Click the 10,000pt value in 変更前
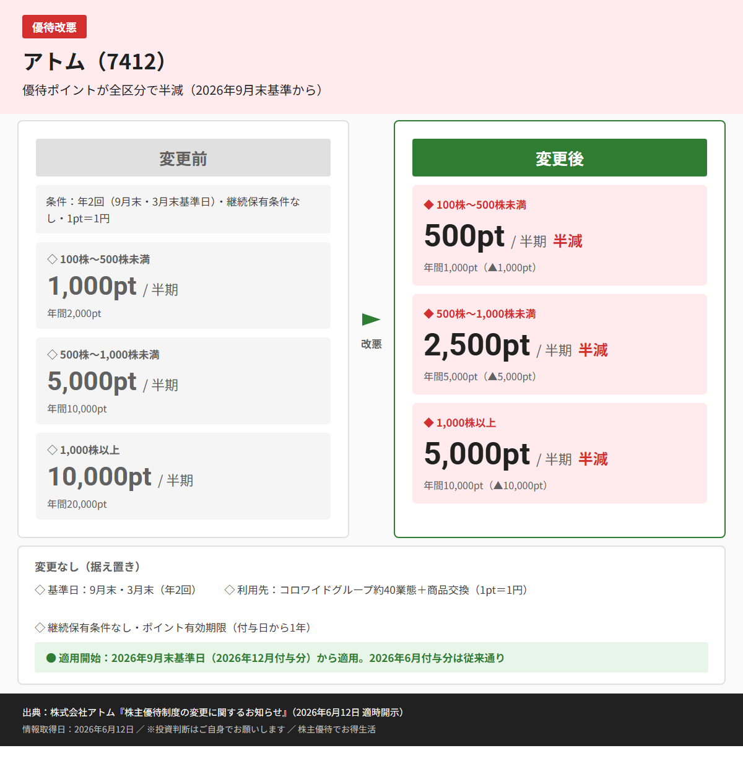Viewport: 743px width, 761px height. (100, 477)
